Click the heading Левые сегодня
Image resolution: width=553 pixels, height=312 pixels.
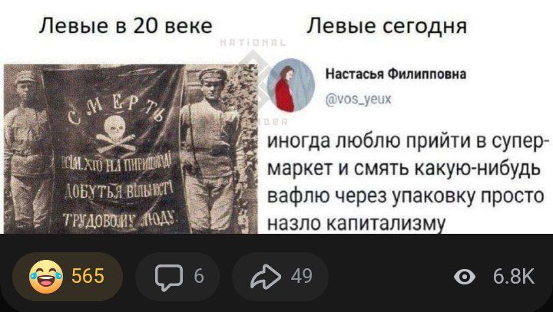(386, 27)
